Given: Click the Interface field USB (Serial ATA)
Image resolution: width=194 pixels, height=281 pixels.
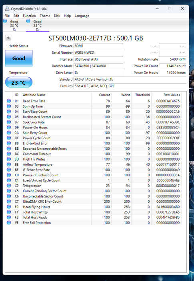Looking at the screenshot, I should pyautogui.click(x=98, y=59).
